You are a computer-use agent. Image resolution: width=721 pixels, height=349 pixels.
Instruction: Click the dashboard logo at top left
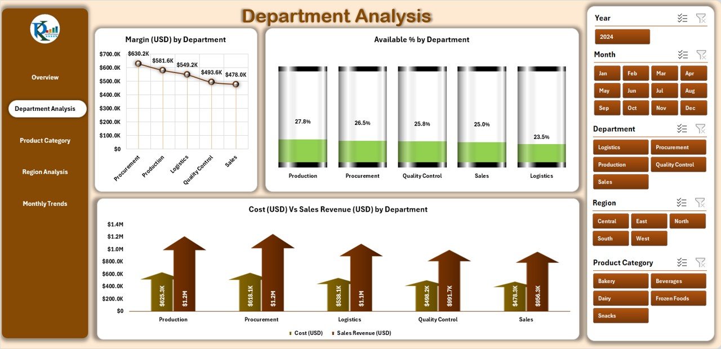(45, 29)
